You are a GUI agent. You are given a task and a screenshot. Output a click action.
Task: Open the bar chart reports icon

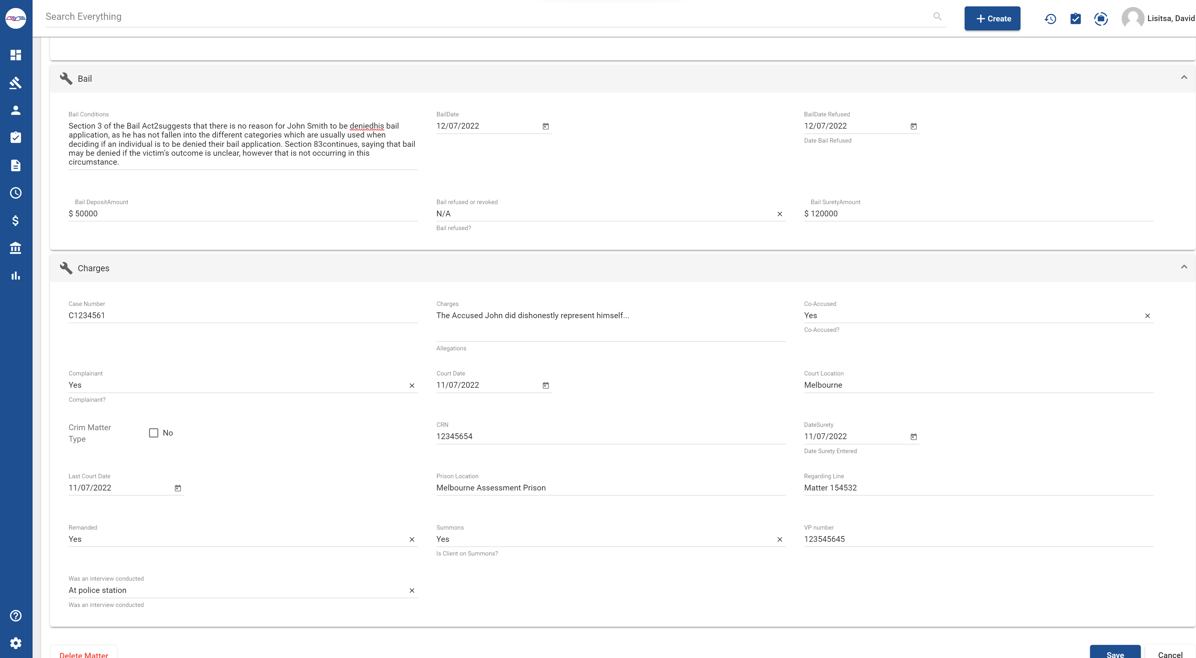pos(16,276)
